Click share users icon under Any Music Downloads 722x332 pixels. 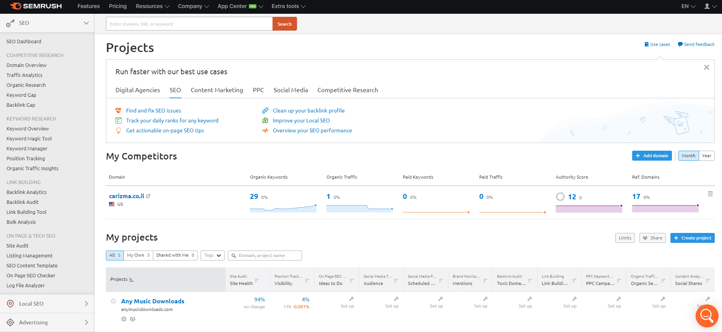(x=133, y=319)
